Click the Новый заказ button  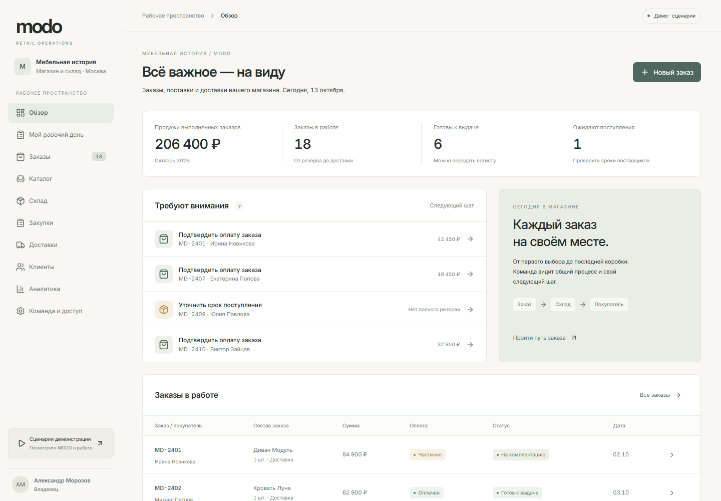[x=667, y=72]
